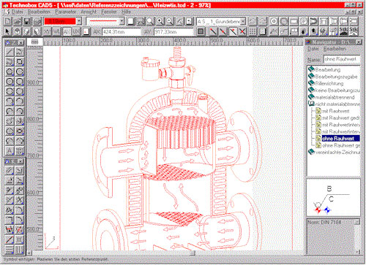This screenshot has height=265, width=366.
Task: Open the layer dropdown showing Grundebene
Action: (x=243, y=21)
